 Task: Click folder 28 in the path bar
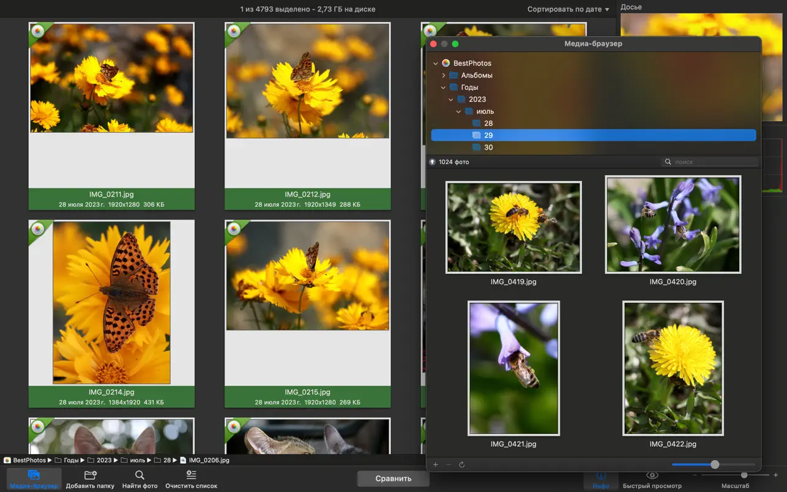(162, 460)
